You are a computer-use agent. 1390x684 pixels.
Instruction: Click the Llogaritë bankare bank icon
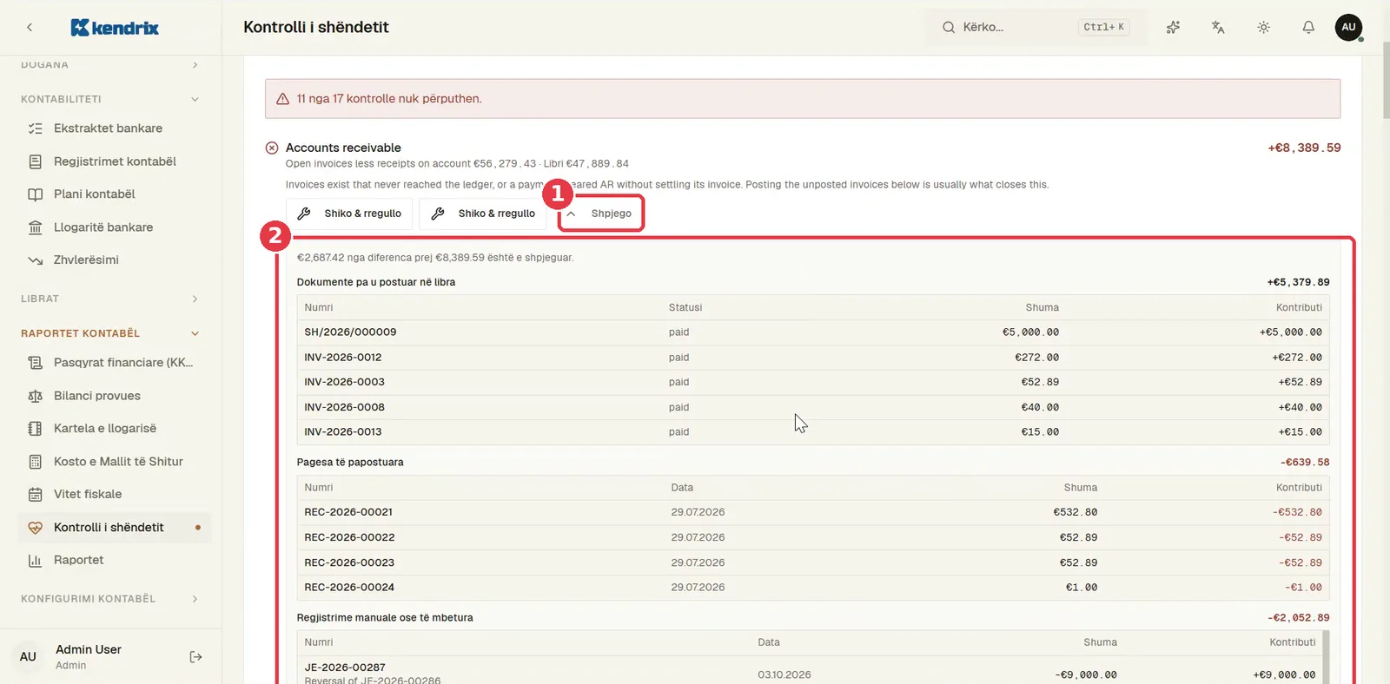pyautogui.click(x=36, y=227)
